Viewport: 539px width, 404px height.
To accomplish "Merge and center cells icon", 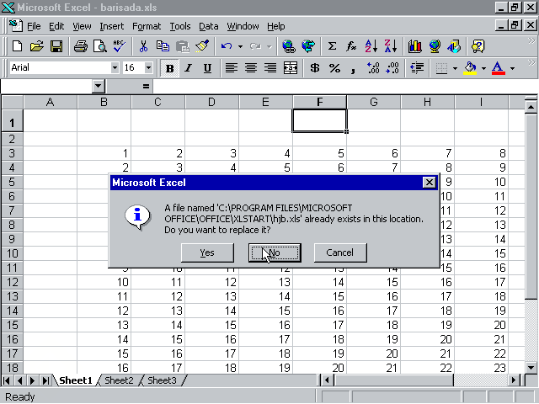I will click(x=290, y=67).
